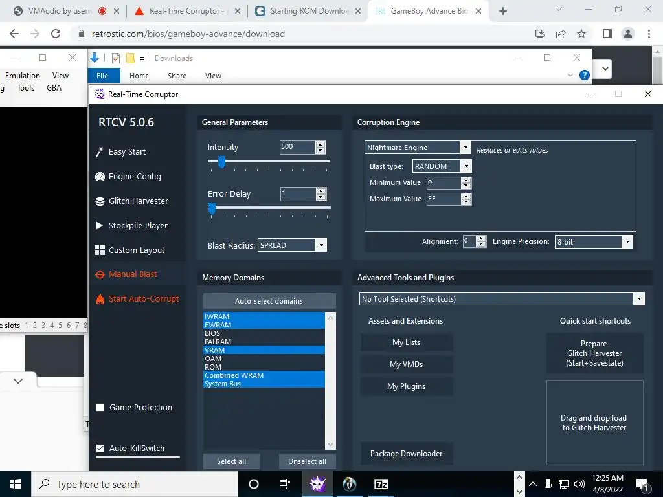The height and width of the screenshot is (497, 663).
Task: Click Prepare Glitch Harvester shortcut
Action: pyautogui.click(x=594, y=353)
